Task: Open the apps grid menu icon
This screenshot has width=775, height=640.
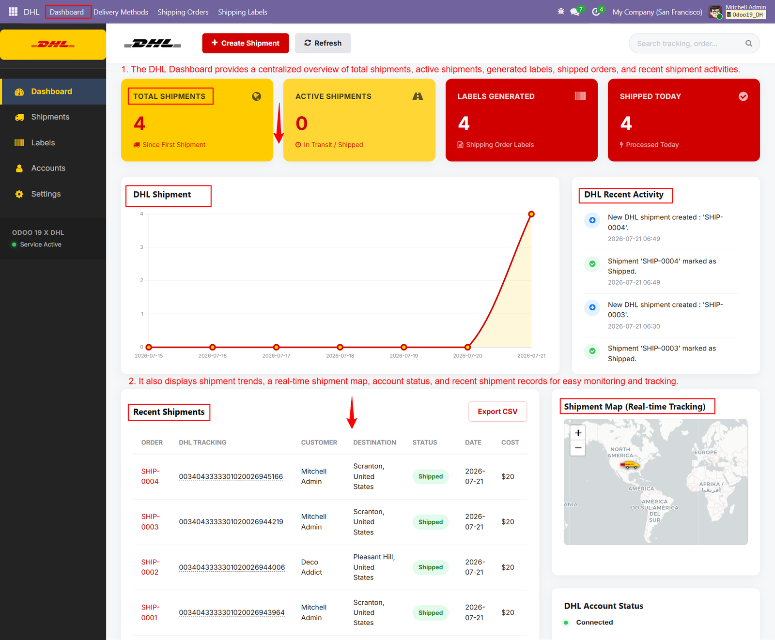Action: [x=13, y=12]
